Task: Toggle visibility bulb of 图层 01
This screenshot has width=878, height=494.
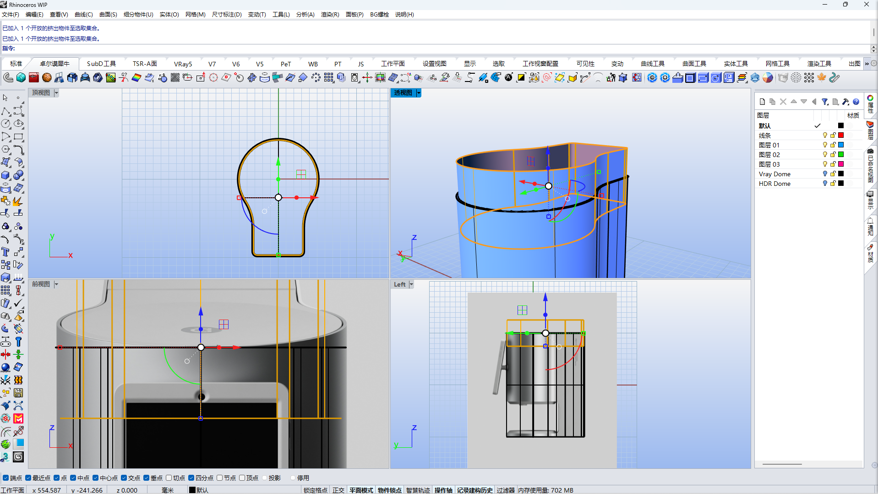Action: tap(825, 145)
